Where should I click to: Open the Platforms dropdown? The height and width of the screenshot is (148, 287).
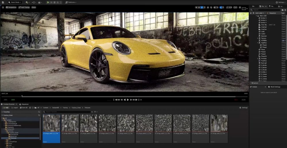click(71, 2)
